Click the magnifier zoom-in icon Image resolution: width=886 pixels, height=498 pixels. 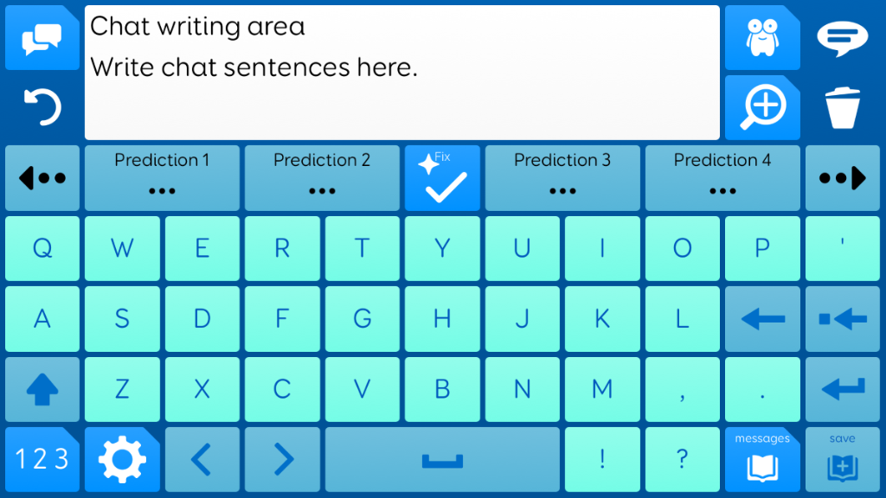pyautogui.click(x=762, y=107)
